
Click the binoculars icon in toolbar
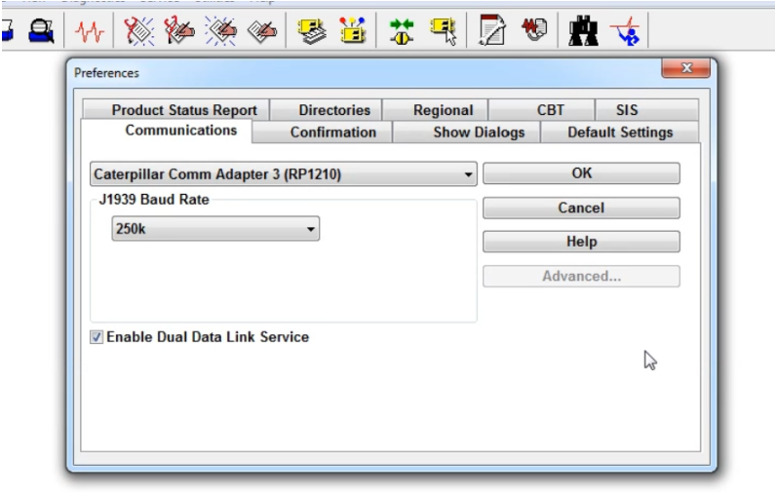click(583, 32)
